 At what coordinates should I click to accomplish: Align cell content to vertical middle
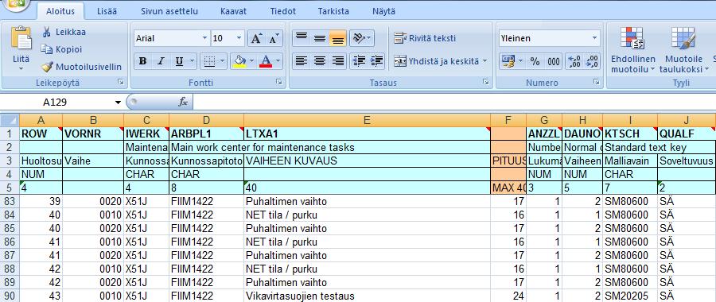pyautogui.click(x=319, y=38)
